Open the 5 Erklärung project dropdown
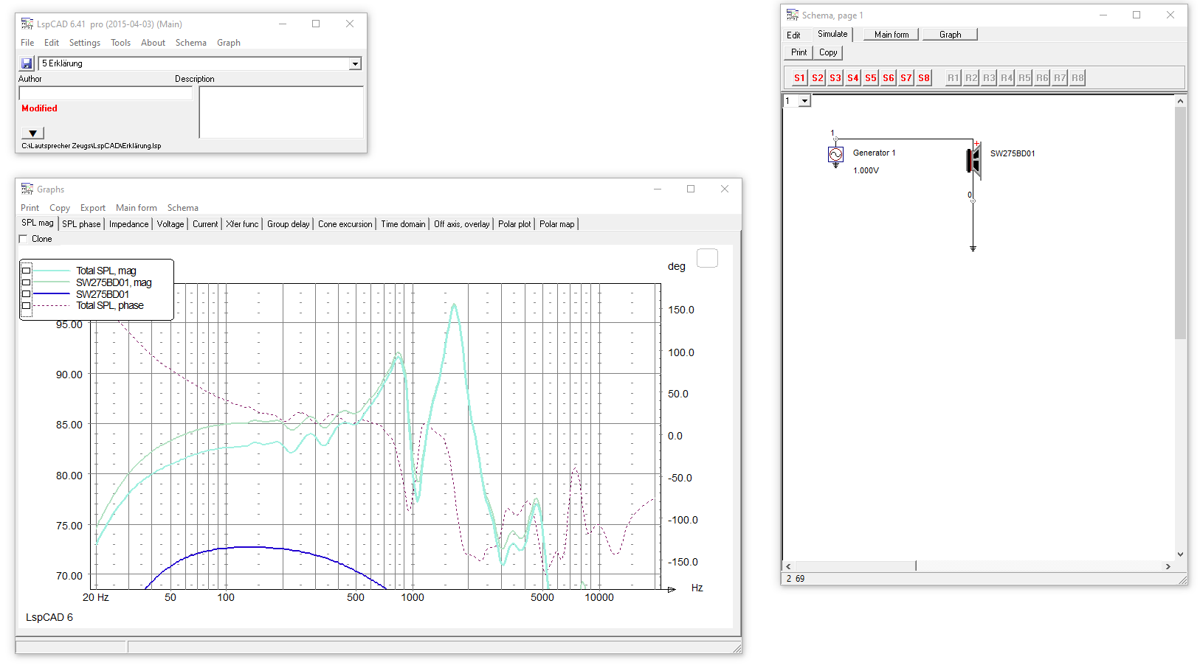 pyautogui.click(x=355, y=63)
